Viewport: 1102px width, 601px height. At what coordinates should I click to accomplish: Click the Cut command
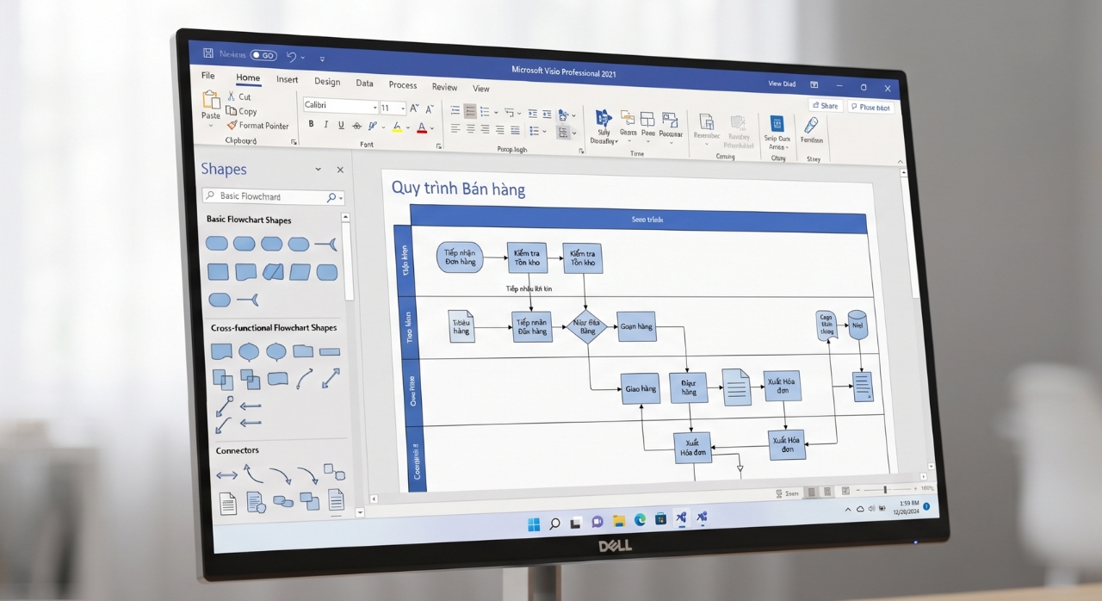coord(238,96)
